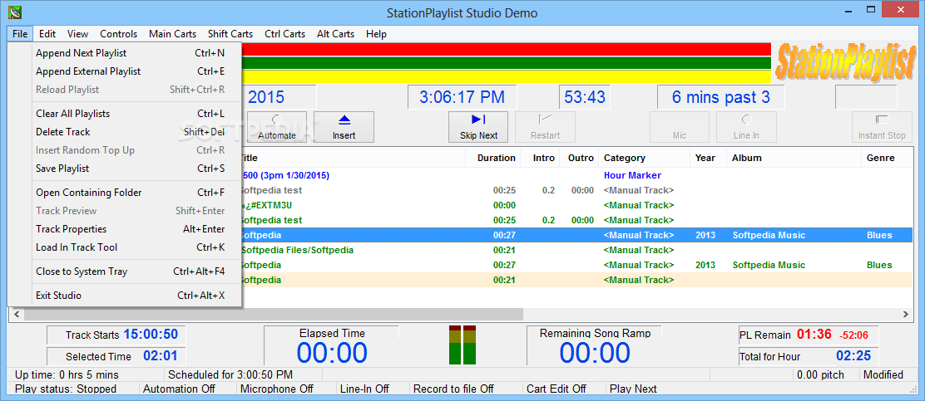Skip to next track
925x401 pixels.
click(478, 127)
